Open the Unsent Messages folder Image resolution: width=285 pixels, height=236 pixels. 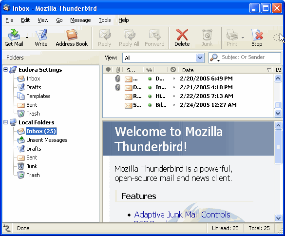click(47, 140)
